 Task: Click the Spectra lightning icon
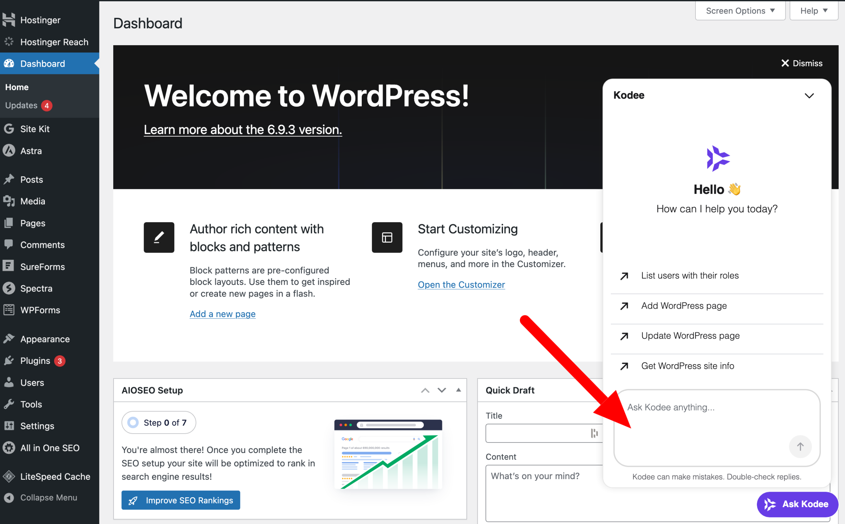click(x=9, y=288)
